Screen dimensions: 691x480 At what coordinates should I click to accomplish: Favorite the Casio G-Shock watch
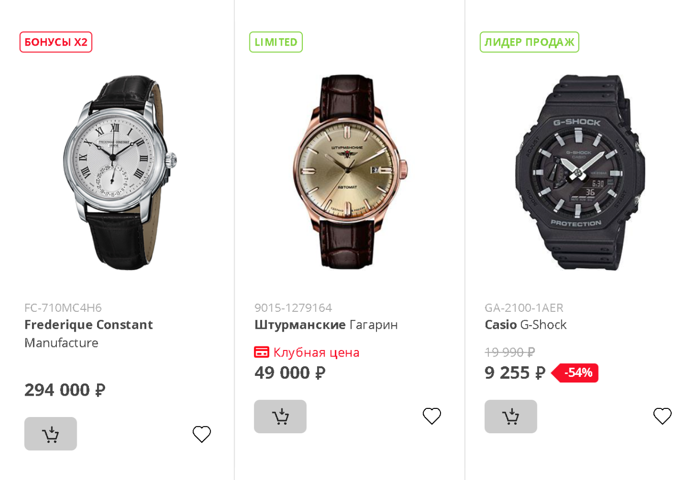[662, 416]
